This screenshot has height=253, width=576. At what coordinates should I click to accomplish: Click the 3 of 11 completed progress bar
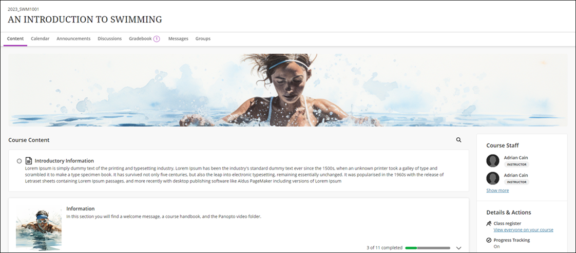[x=427, y=248]
